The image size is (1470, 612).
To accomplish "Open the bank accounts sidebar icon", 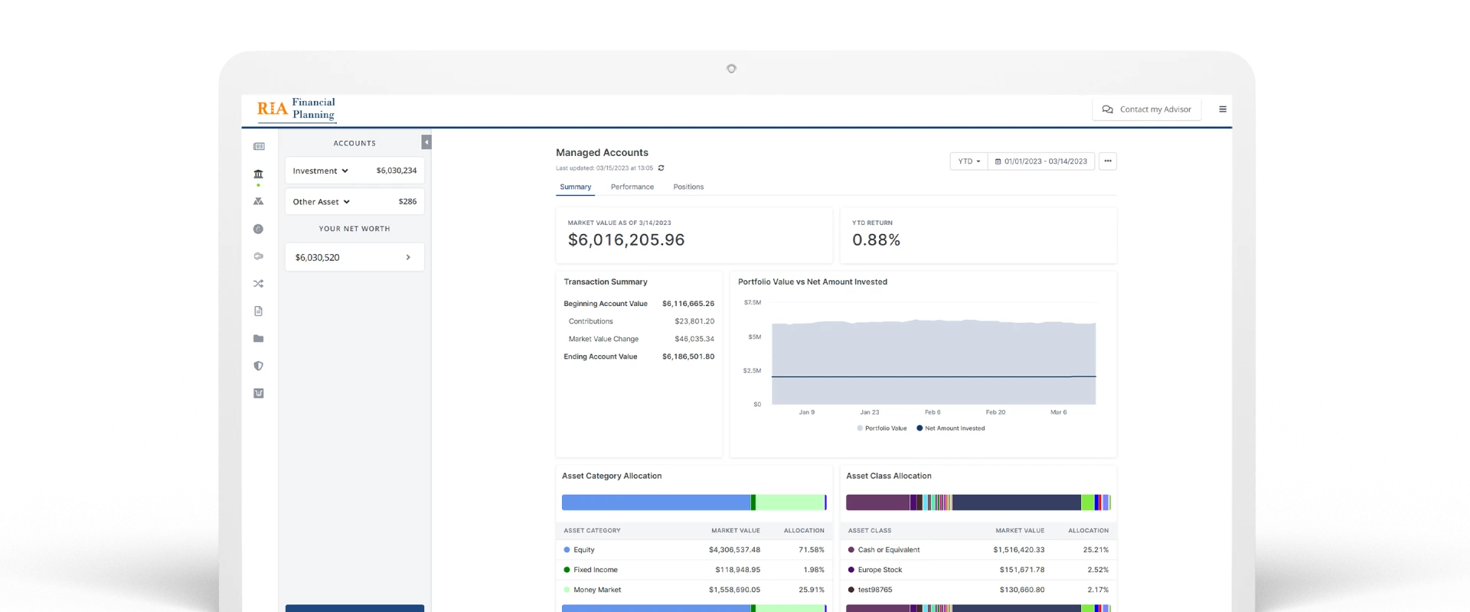I will 258,174.
